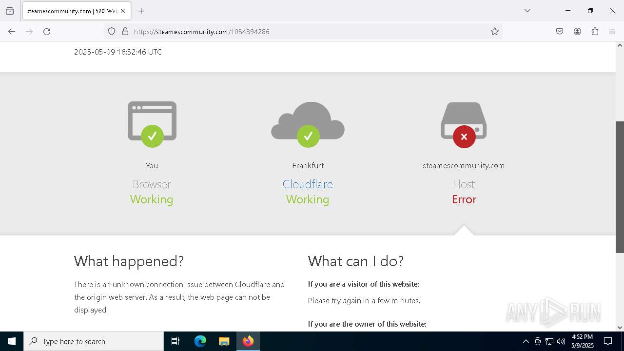Expand the list all tabs dropdown

point(527,11)
